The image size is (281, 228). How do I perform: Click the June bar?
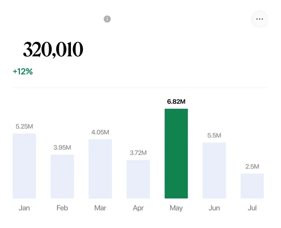pyautogui.click(x=214, y=170)
